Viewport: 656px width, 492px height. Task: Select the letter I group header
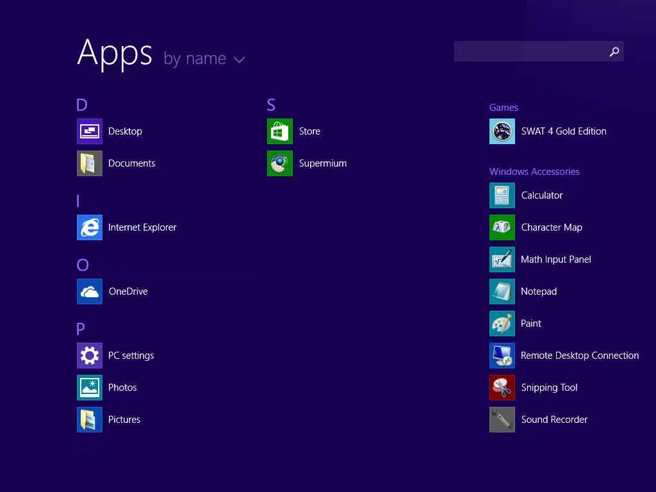tap(78, 201)
